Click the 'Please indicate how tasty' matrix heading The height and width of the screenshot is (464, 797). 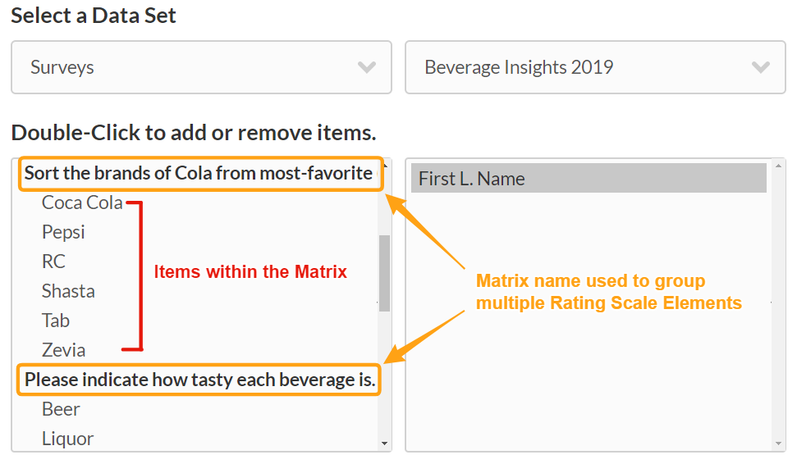(x=199, y=380)
